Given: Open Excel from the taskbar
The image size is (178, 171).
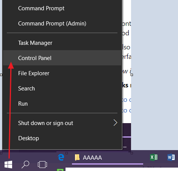Looking at the screenshot, I should pyautogui.click(x=154, y=157).
